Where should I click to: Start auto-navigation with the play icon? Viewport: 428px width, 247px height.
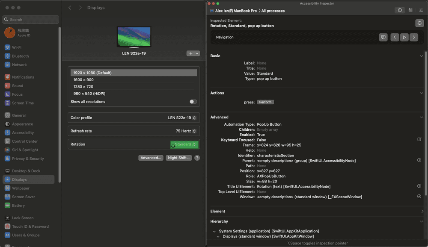(404, 37)
